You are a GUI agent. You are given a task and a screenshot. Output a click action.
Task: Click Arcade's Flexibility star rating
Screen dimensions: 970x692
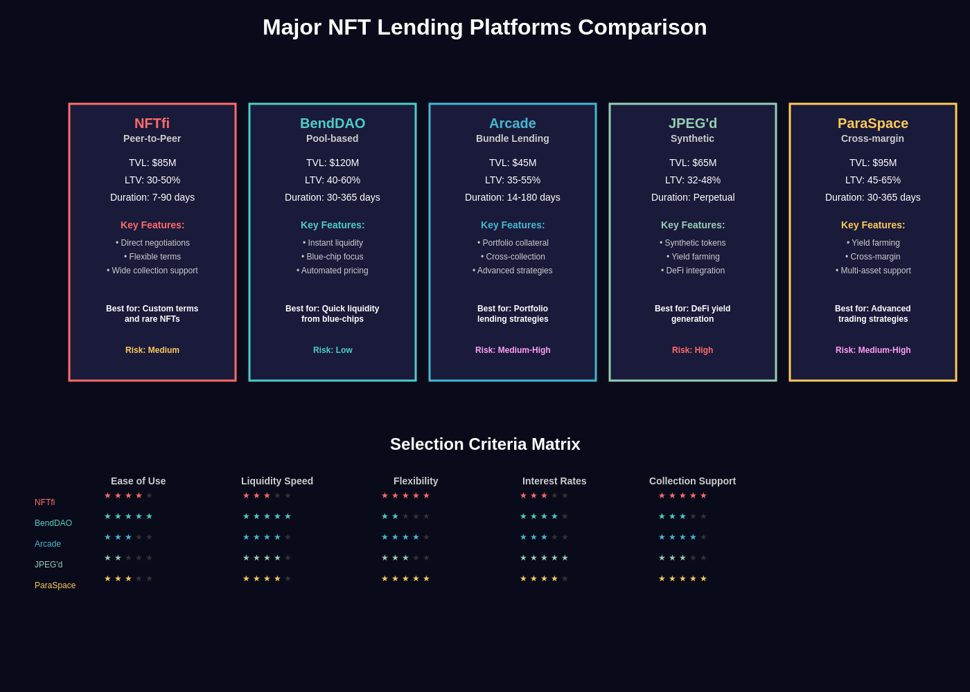tap(405, 537)
